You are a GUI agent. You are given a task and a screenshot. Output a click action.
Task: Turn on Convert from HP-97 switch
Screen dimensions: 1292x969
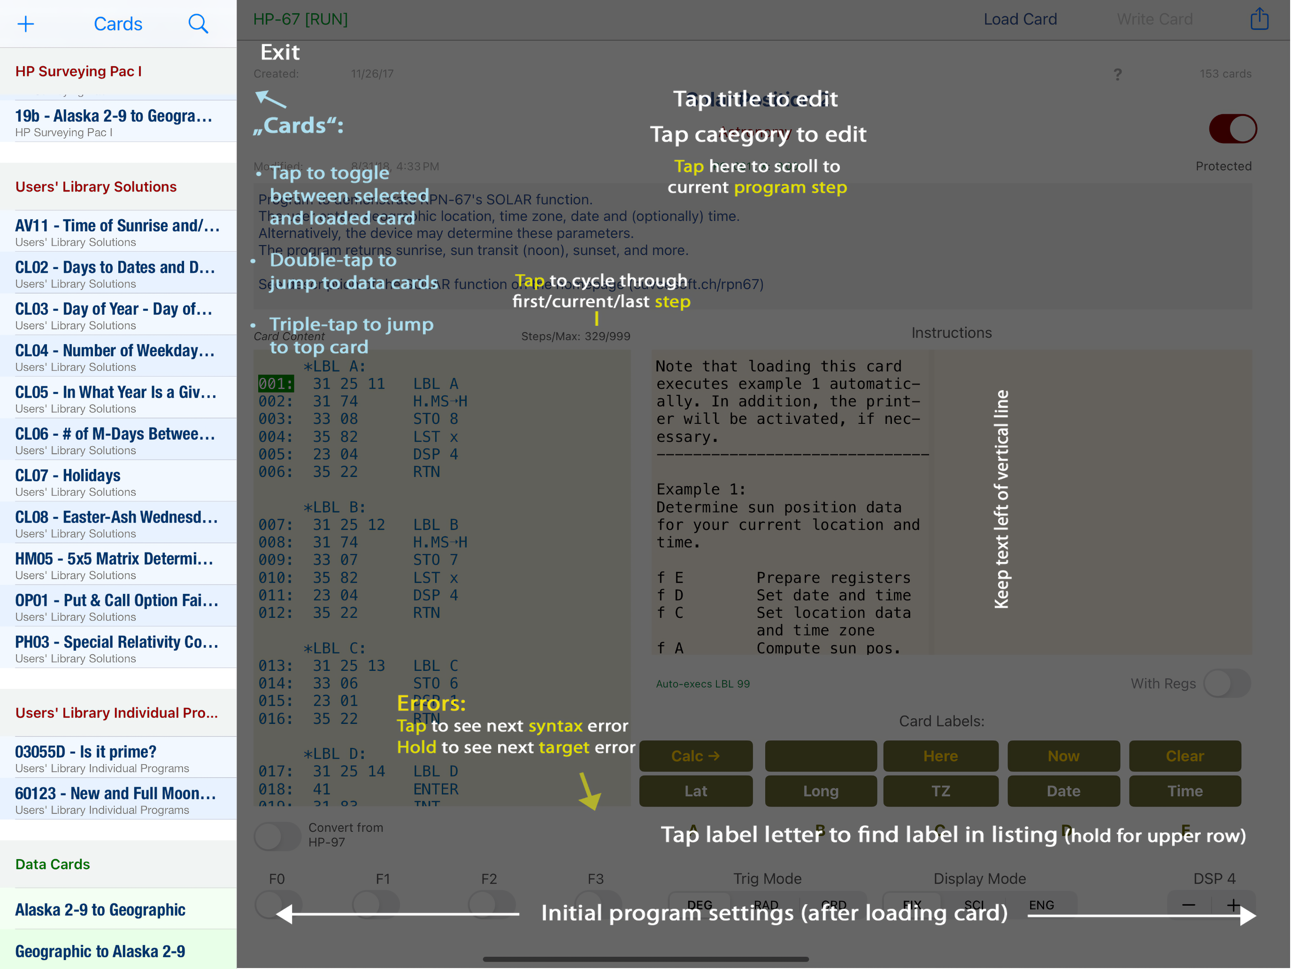point(277,836)
